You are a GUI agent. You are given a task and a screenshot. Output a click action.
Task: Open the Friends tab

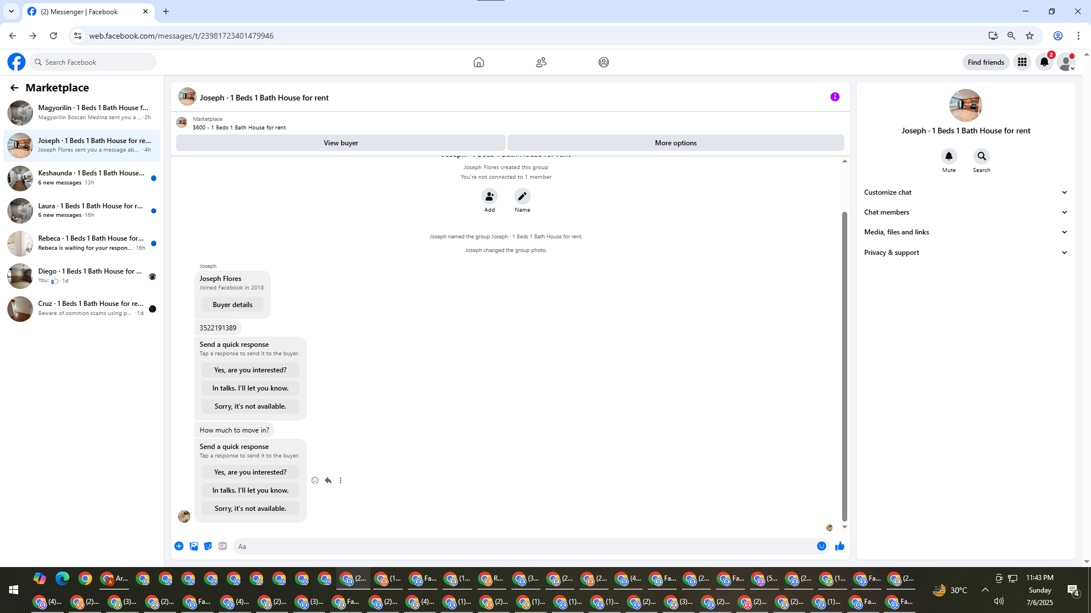(x=541, y=62)
